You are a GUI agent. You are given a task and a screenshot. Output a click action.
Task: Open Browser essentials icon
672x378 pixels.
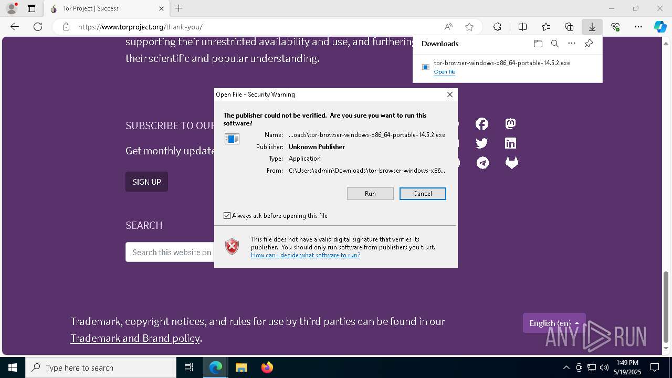tap(615, 27)
